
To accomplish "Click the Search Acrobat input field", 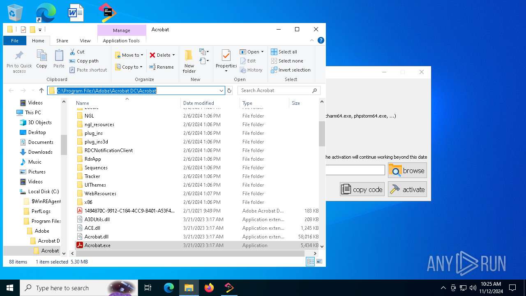I will [x=275, y=90].
